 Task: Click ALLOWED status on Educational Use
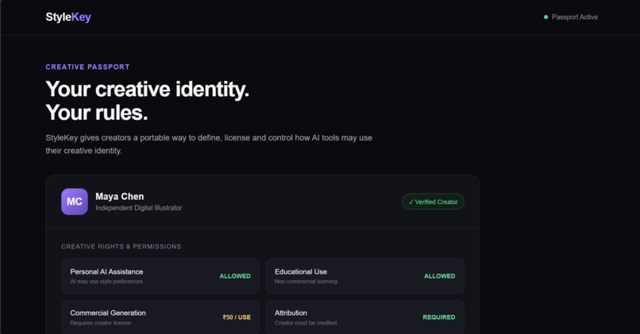click(440, 276)
